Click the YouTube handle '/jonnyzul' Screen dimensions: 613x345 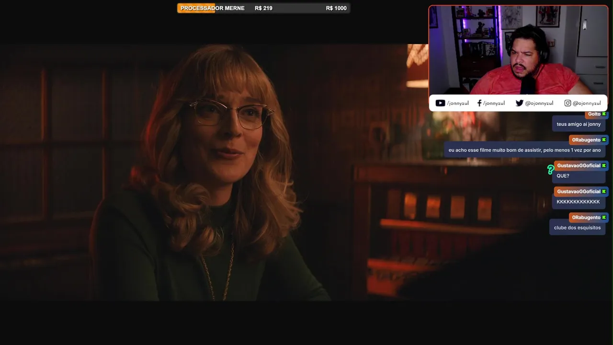tap(458, 103)
